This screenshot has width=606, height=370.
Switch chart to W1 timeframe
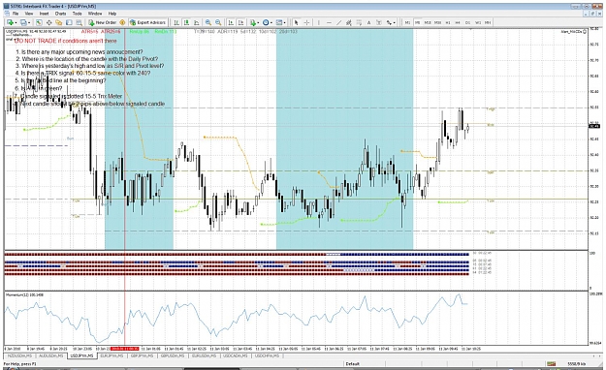click(478, 22)
